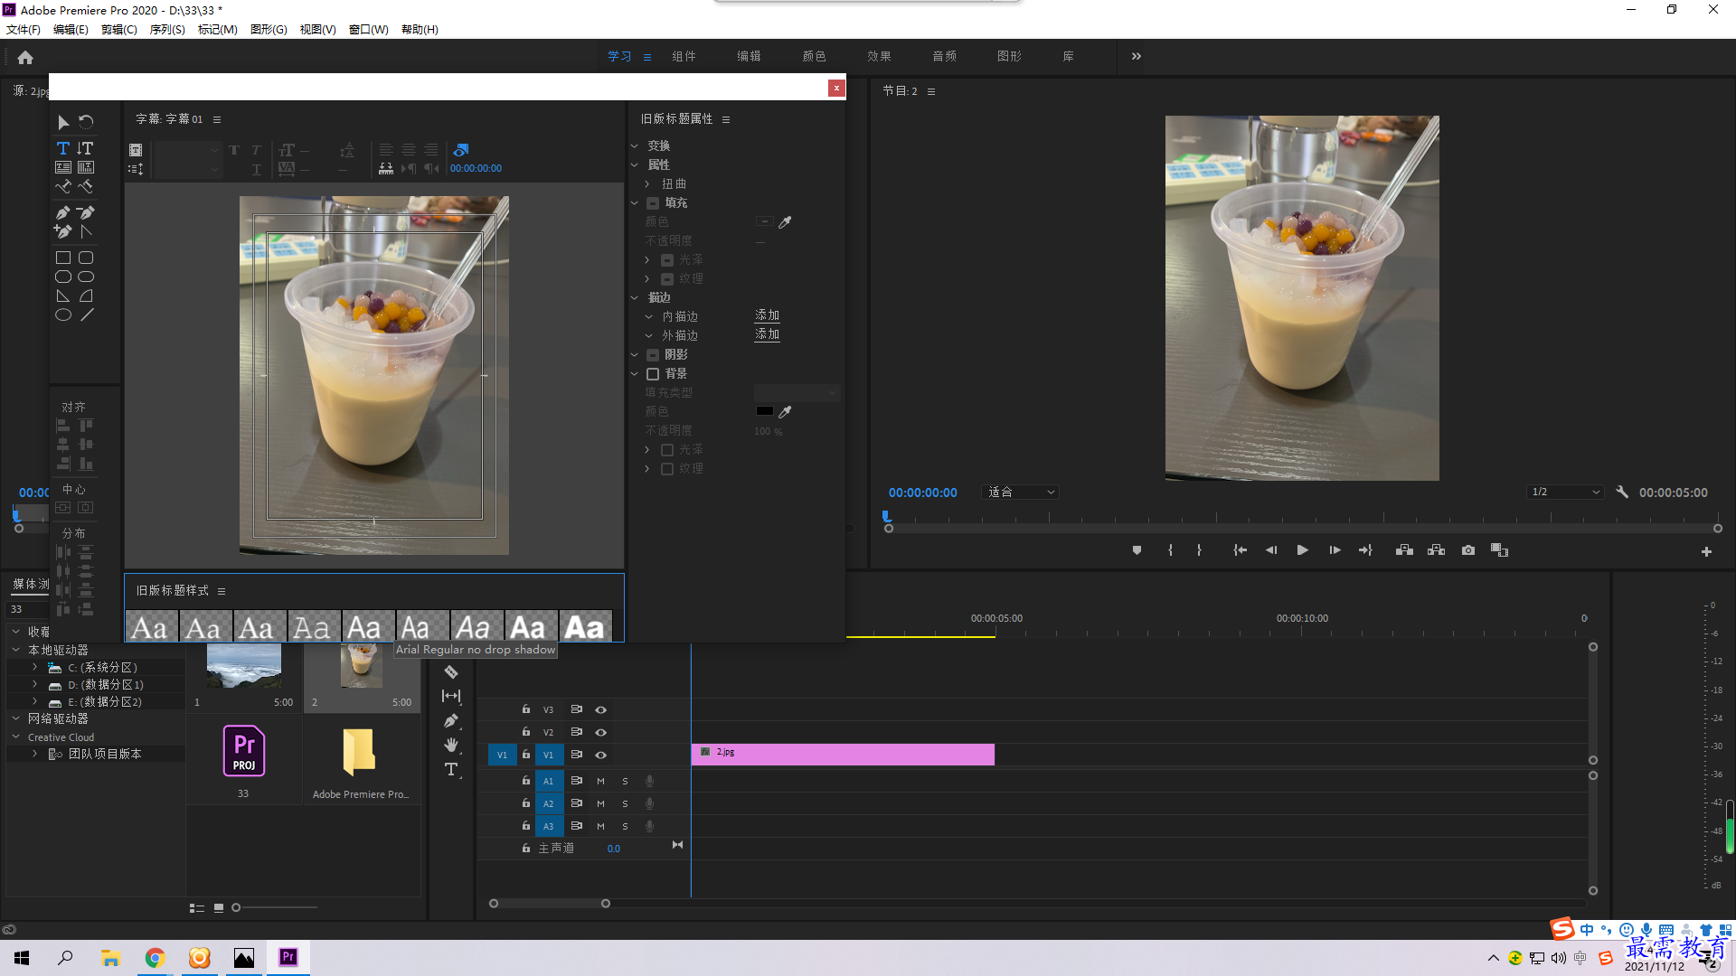1736x976 pixels.
Task: Open the 旧版标题样式 panel menu
Action: coord(222,591)
